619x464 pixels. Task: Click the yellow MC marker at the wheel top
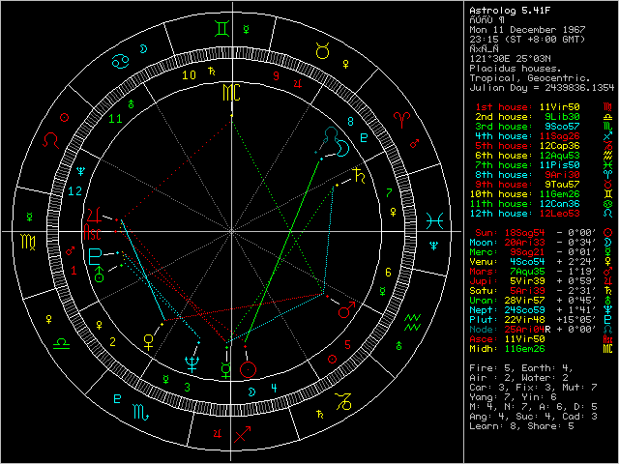pyautogui.click(x=232, y=93)
